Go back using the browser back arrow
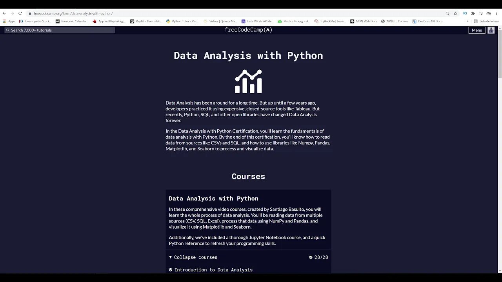Image resolution: width=502 pixels, height=282 pixels. tap(4, 13)
